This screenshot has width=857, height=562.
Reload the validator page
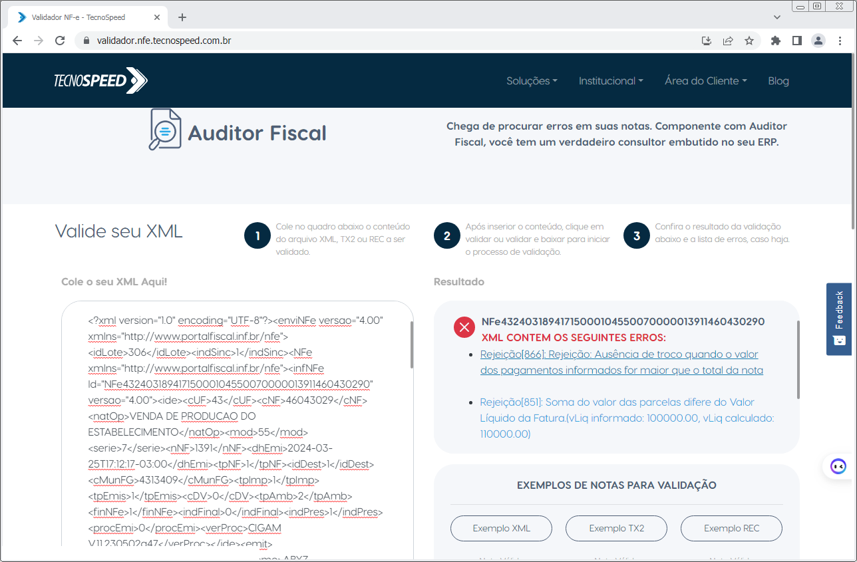[x=60, y=41]
